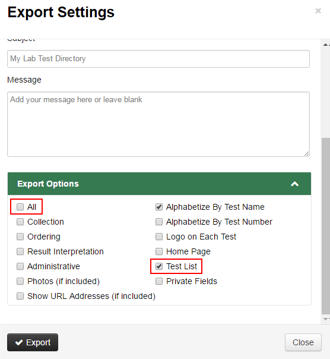Enable the Private Fields checkbox

[x=159, y=281]
